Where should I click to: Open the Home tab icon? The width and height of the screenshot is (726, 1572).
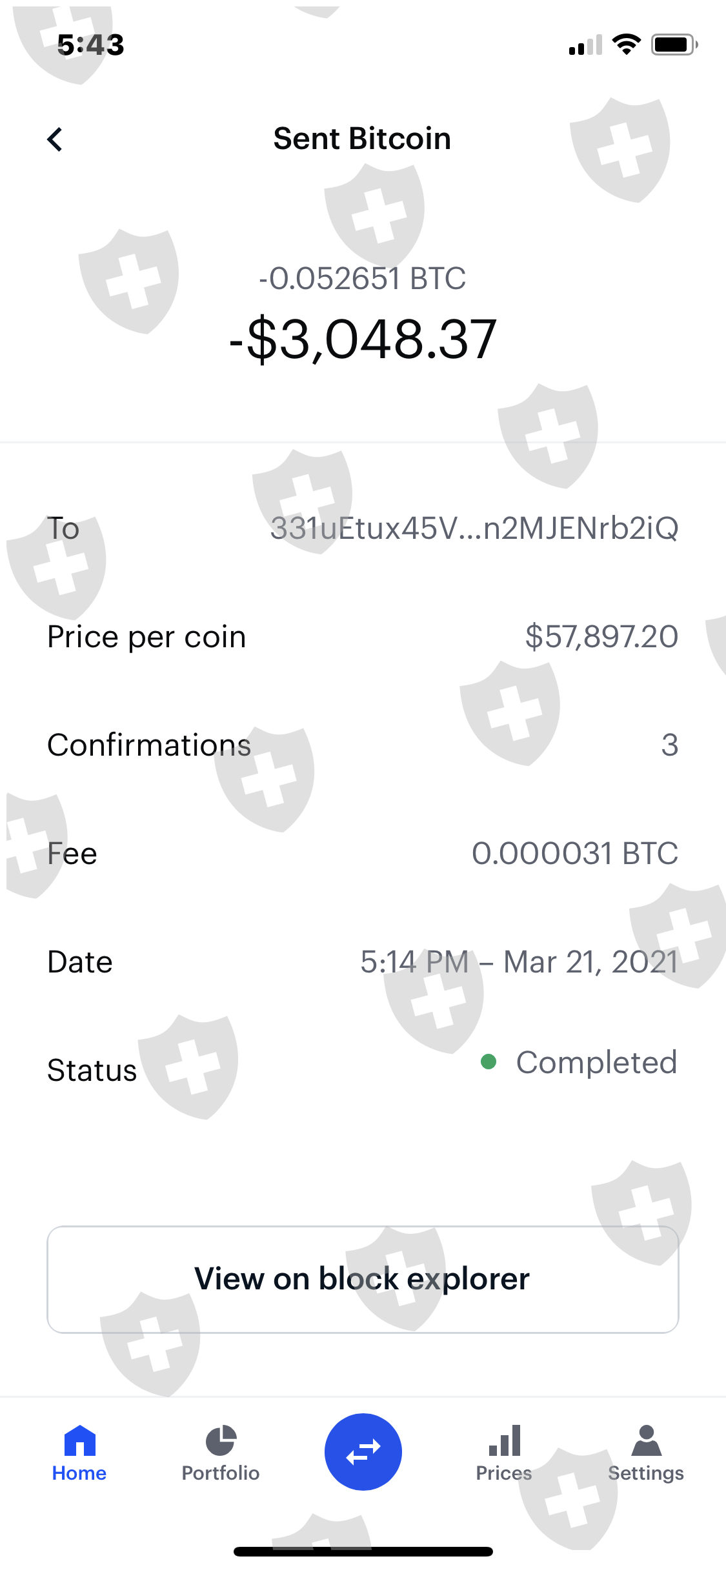(79, 1440)
